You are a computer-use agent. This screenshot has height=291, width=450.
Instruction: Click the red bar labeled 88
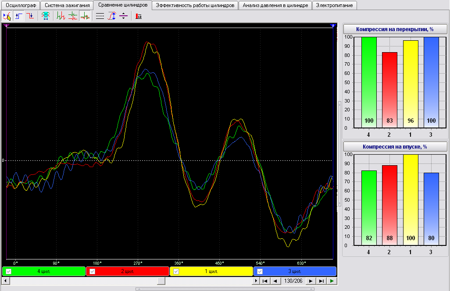tap(389, 205)
